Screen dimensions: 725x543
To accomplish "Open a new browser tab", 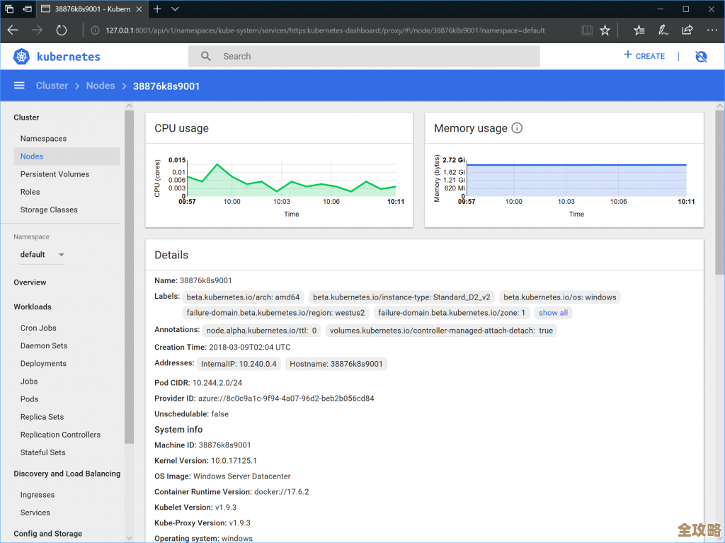I will (x=157, y=9).
